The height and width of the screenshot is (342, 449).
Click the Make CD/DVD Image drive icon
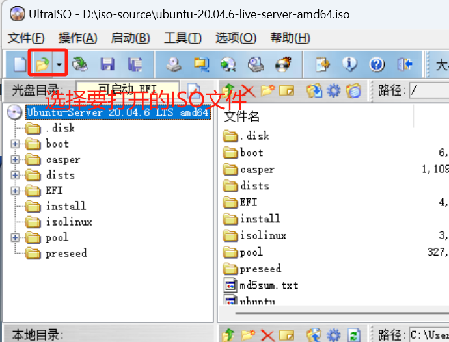pos(174,64)
